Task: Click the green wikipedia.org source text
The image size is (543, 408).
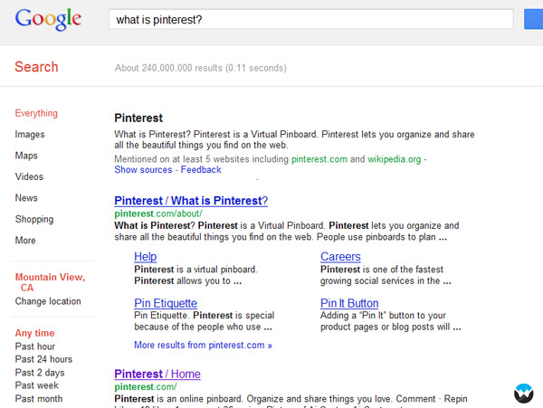Action: pos(394,159)
